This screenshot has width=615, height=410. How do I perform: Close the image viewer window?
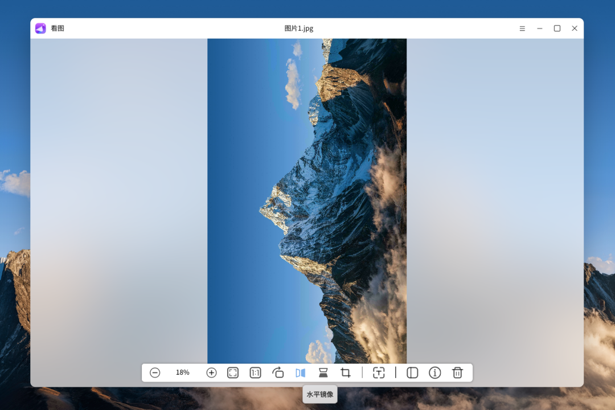[x=575, y=28]
